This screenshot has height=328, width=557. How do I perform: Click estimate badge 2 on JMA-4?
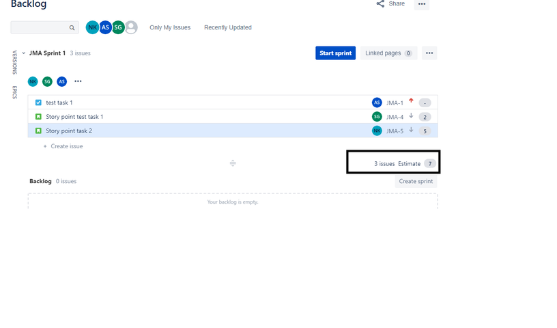coord(425,117)
